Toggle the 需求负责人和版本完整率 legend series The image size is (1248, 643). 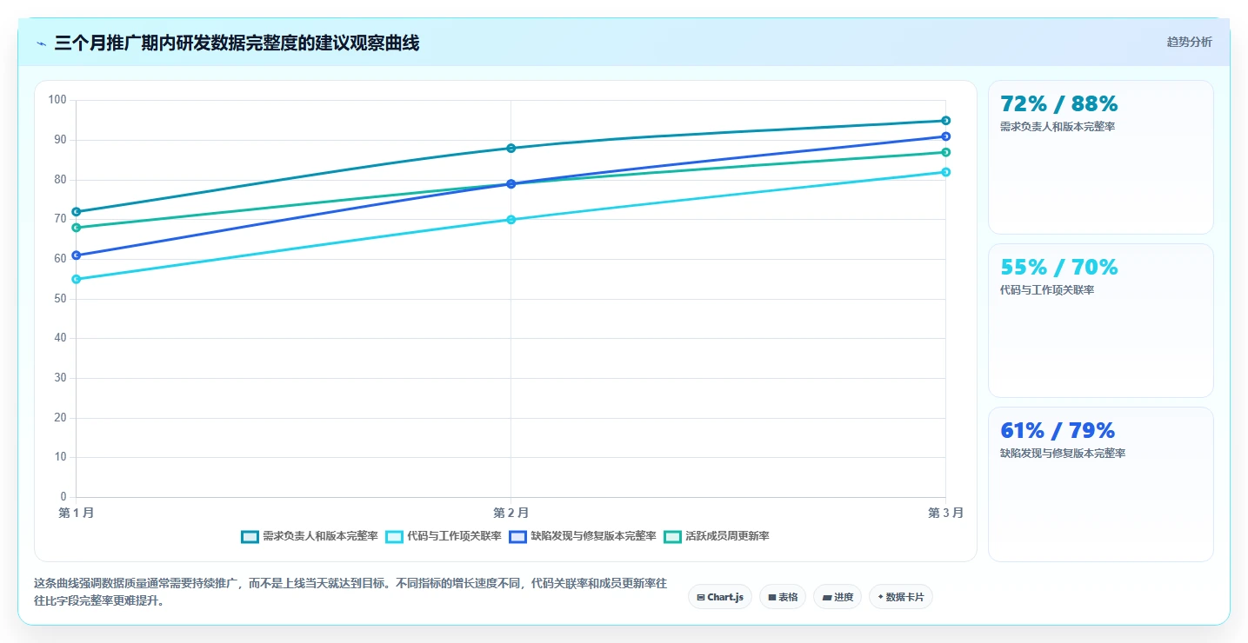coord(310,536)
